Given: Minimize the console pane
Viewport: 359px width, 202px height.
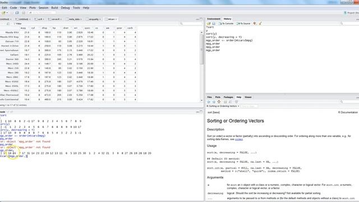Looking at the screenshot, I should click(197, 112).
